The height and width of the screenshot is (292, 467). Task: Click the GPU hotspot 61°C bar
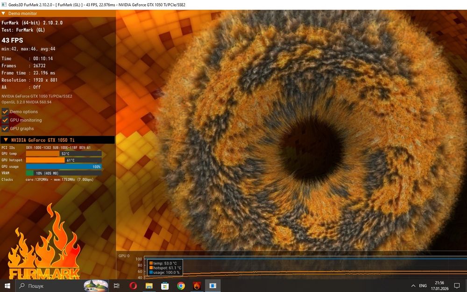(64, 160)
